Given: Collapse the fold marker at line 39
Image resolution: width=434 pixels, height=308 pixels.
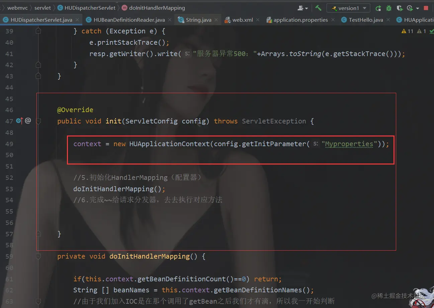Looking at the screenshot, I should pyautogui.click(x=38, y=31).
